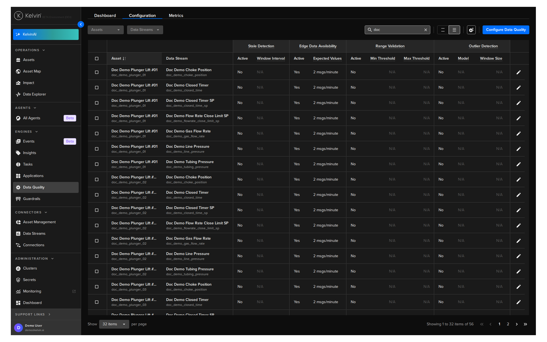Switch to the Dashboard tab

(105, 16)
